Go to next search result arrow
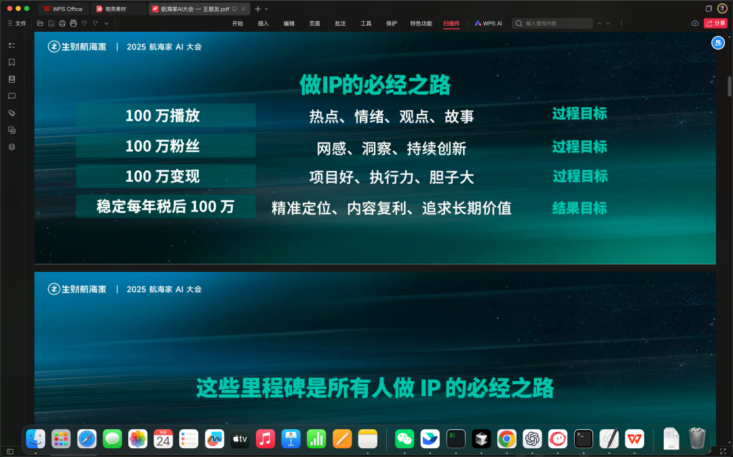Image resolution: width=733 pixels, height=457 pixels. pyautogui.click(x=607, y=23)
